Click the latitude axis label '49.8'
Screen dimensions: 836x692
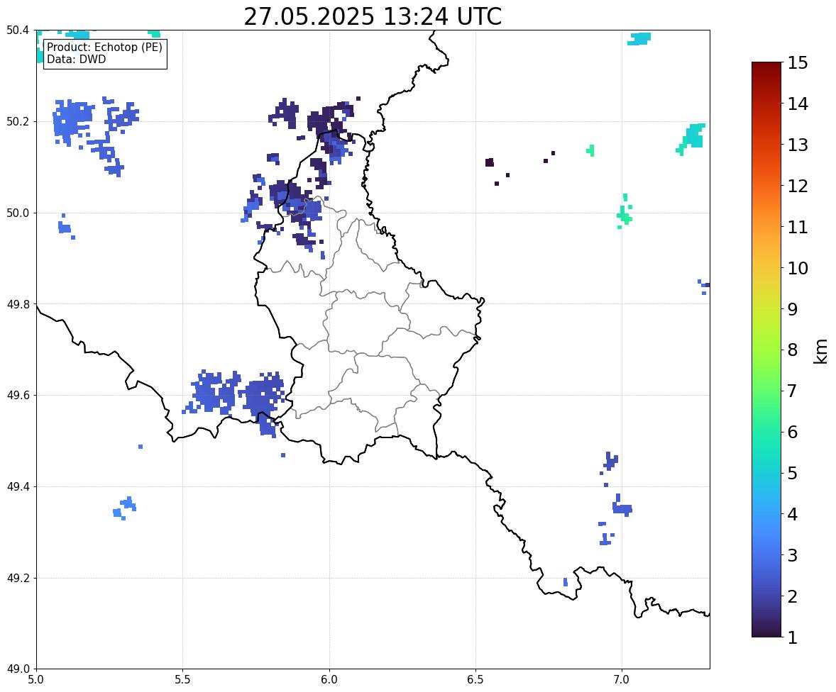[18, 304]
